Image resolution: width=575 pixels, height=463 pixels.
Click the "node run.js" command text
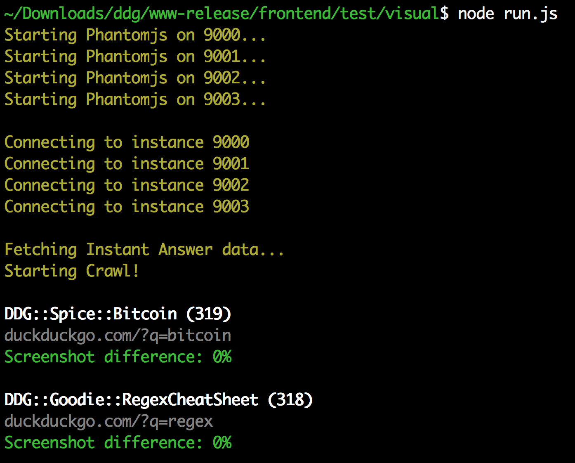point(508,14)
